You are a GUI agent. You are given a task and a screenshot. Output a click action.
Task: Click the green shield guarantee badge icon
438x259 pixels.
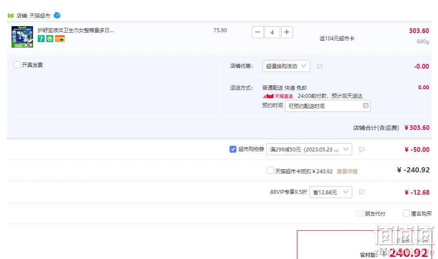(50, 39)
